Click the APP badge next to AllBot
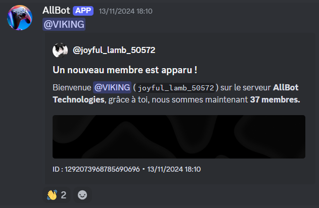The width and height of the screenshot is (319, 208). tap(83, 11)
